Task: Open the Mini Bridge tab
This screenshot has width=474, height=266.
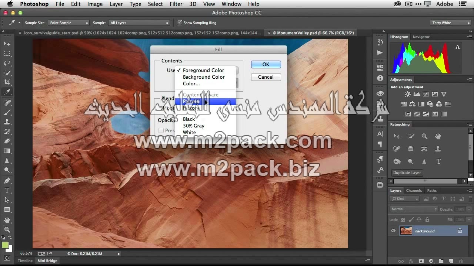Action: point(47,261)
